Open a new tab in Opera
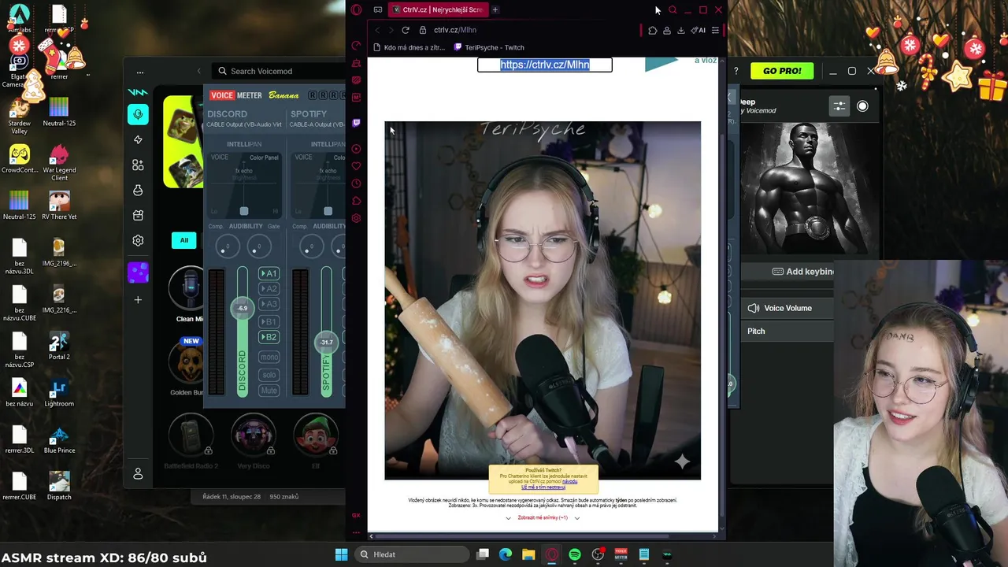Screen dimensions: 1008x567 495,9
